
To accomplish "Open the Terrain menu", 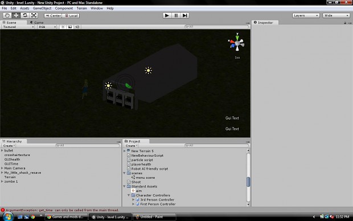I will coord(82,9).
